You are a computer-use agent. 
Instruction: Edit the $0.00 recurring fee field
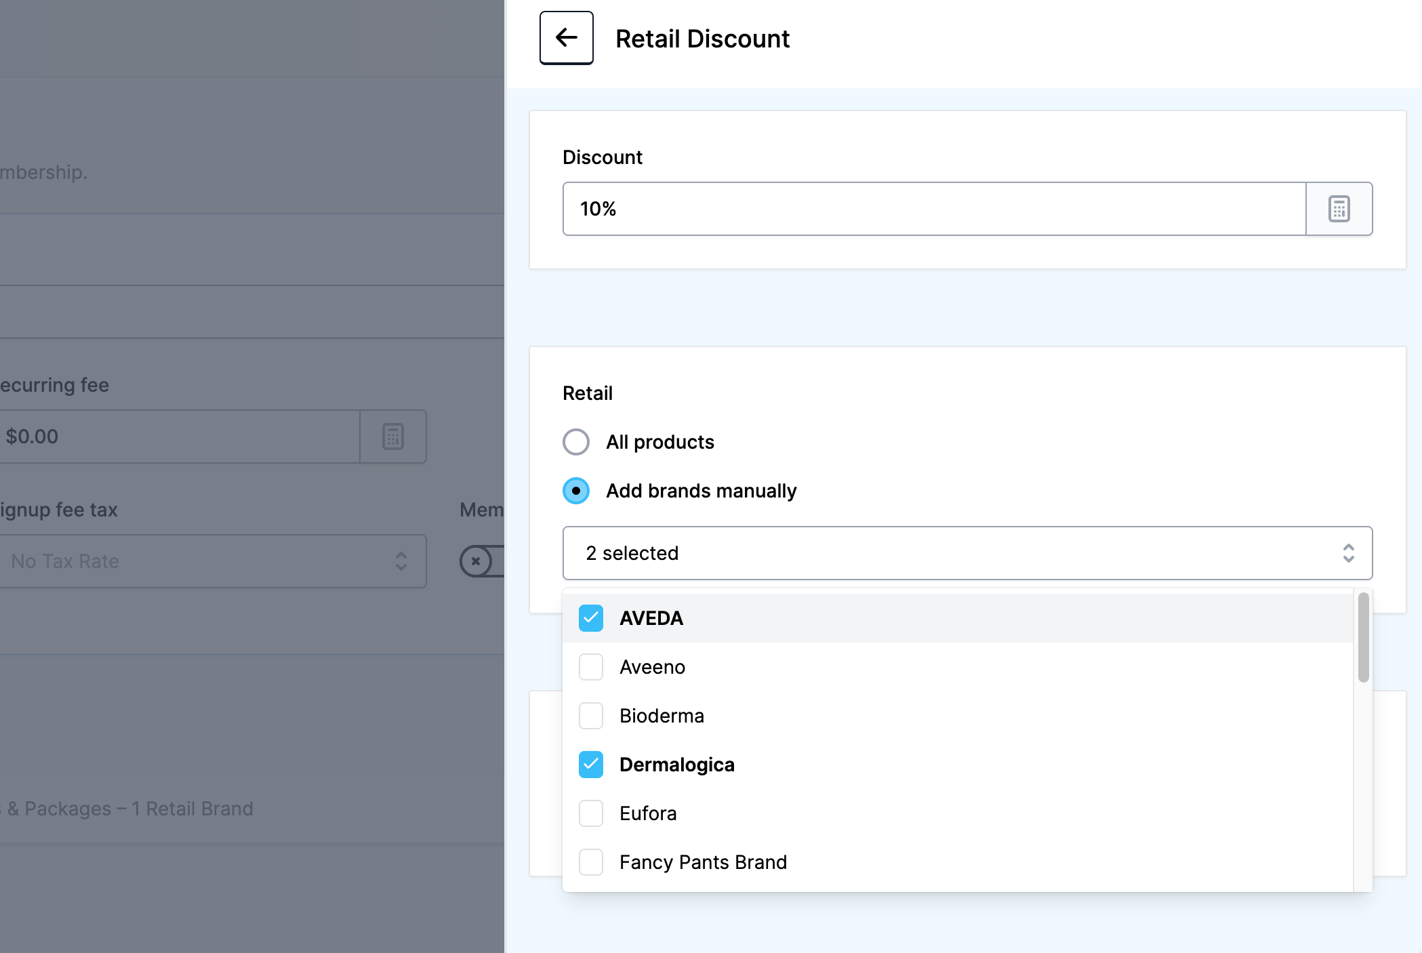[x=179, y=437]
